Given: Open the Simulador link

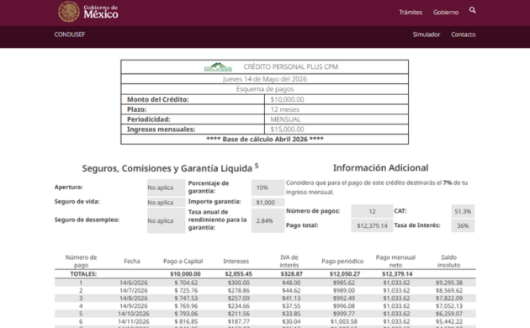Looking at the screenshot, I should point(427,34).
